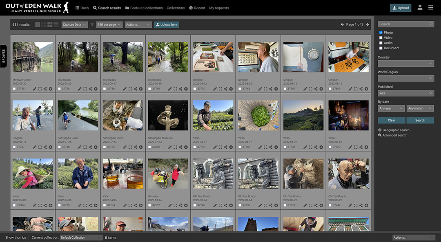Open the user profile icon

point(420,8)
